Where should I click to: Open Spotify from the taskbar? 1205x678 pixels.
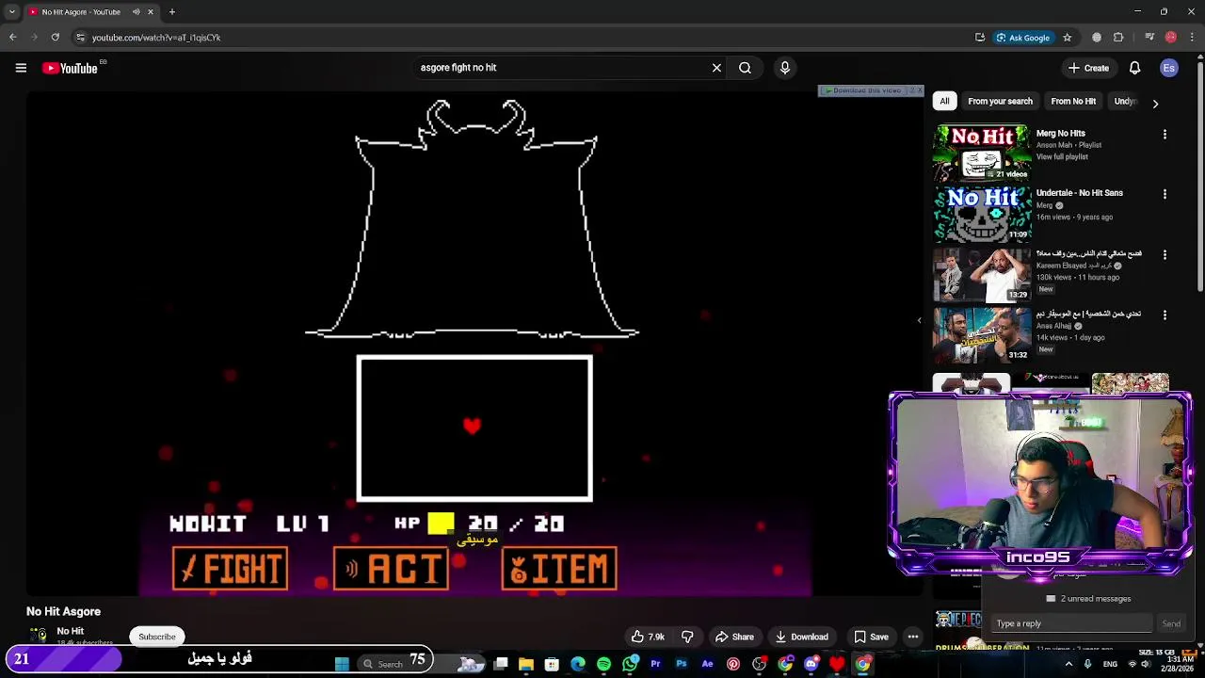[x=603, y=664]
